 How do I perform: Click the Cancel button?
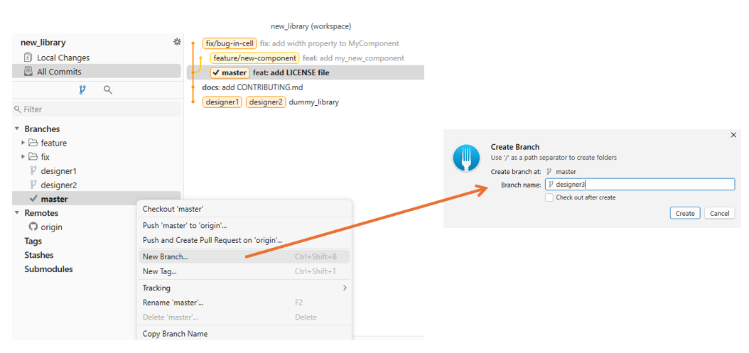(719, 213)
